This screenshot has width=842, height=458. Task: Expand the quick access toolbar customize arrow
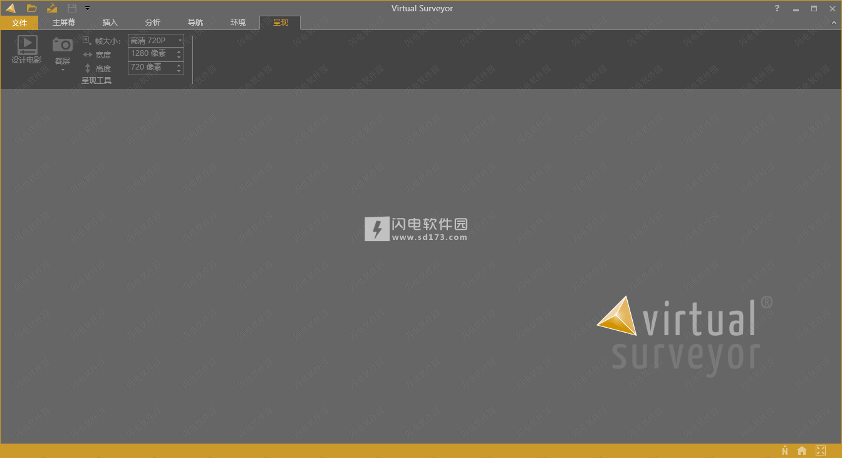87,8
